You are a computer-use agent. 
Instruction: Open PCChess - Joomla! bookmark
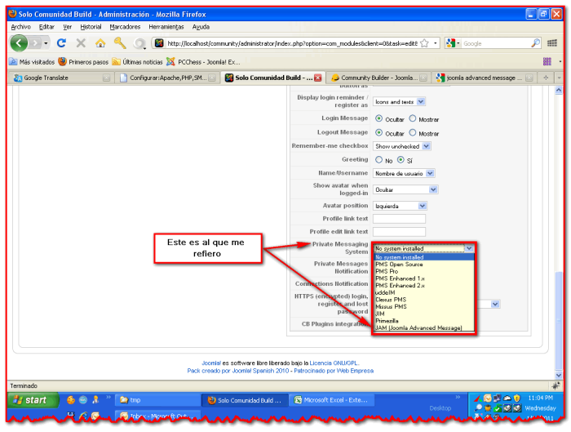click(x=203, y=62)
